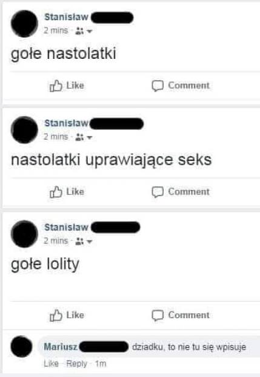
Task: Open the middle post's "2 mins" timestamp
Action: pyautogui.click(x=56, y=137)
